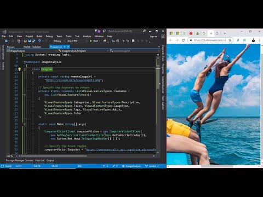This screenshot has width=263, height=197.
Task: Click the Quick Launch magnifier icon
Action: pos(144,31)
